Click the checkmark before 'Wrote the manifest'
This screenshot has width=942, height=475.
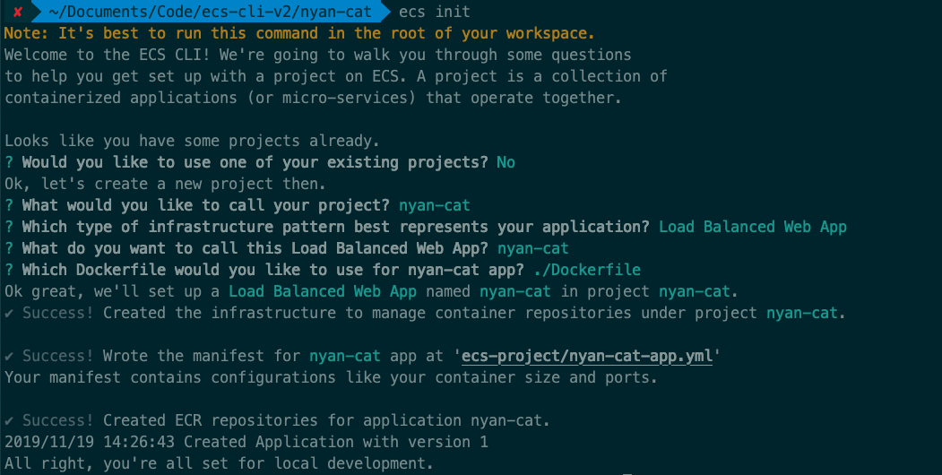[x=9, y=356]
